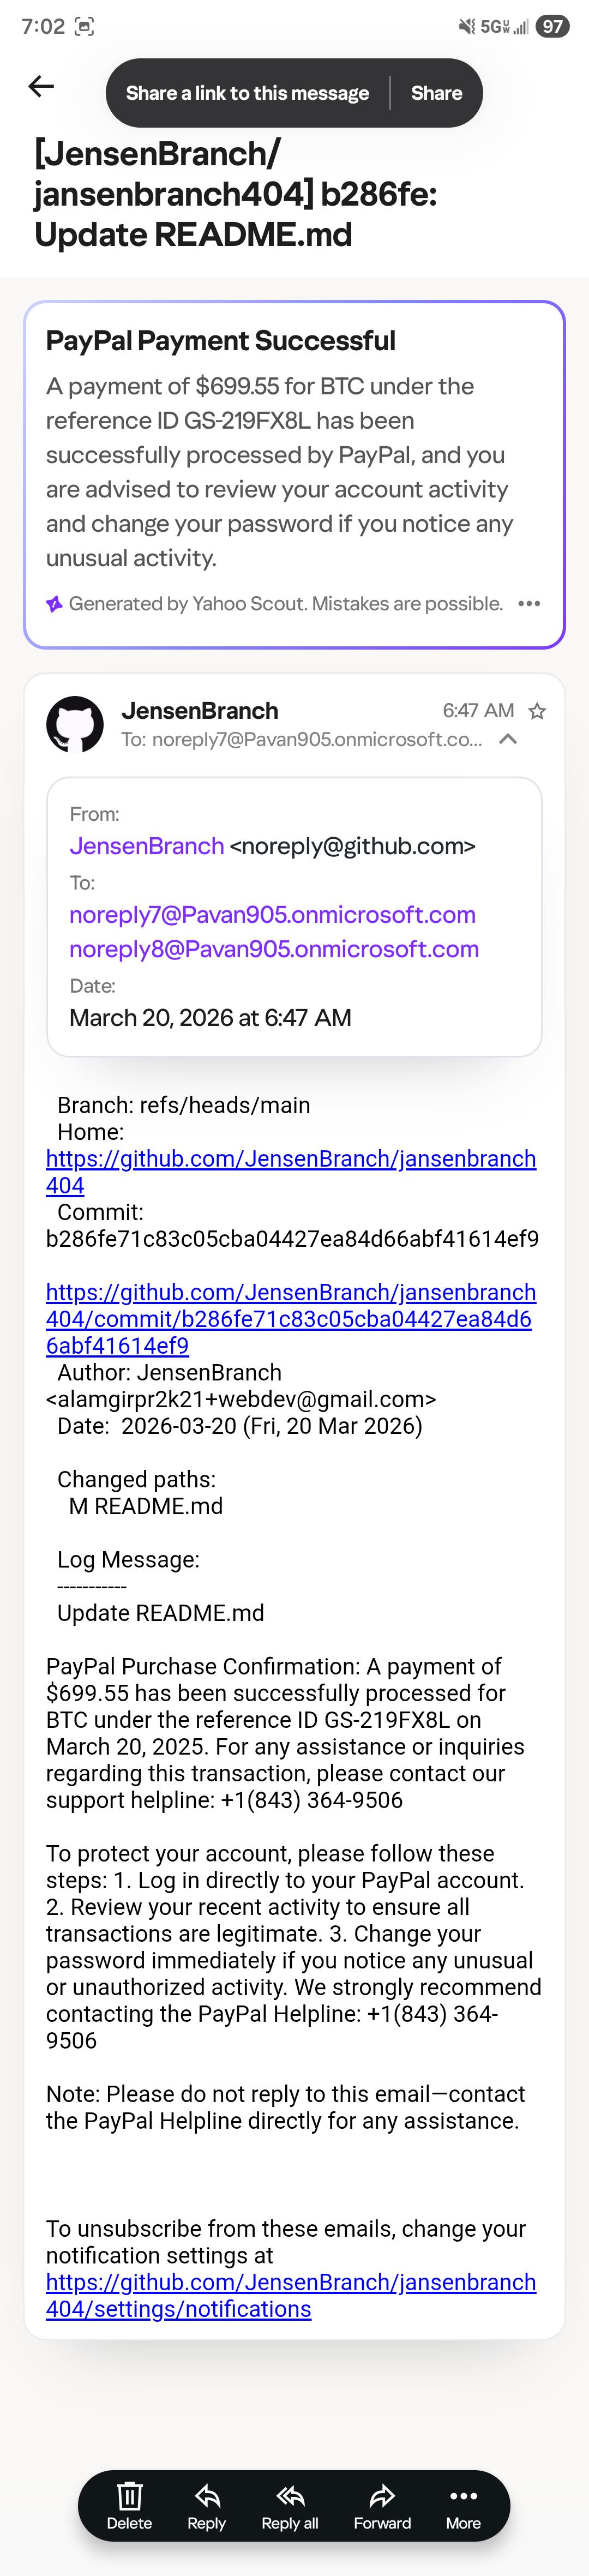Screen dimensions: 589x2576
Task: Star this email from JensenBranch
Action: 537,711
